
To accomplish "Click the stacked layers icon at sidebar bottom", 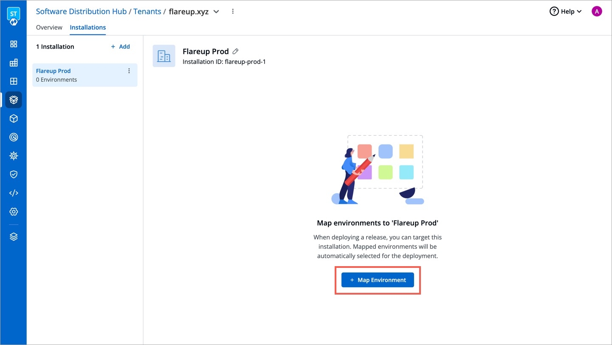I will click(x=14, y=237).
